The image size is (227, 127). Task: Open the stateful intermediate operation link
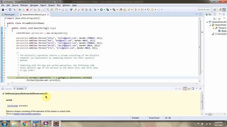[27, 114]
